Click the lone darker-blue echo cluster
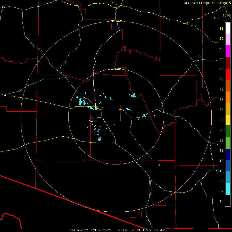This screenshot has height=232, width=232. tap(159, 165)
